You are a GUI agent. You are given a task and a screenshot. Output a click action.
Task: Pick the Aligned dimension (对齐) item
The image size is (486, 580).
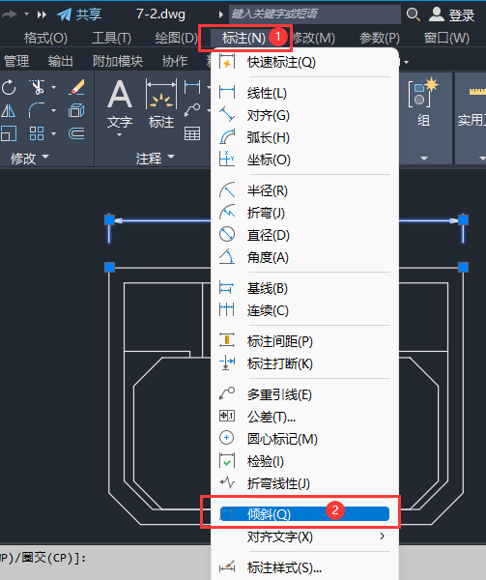304,115
